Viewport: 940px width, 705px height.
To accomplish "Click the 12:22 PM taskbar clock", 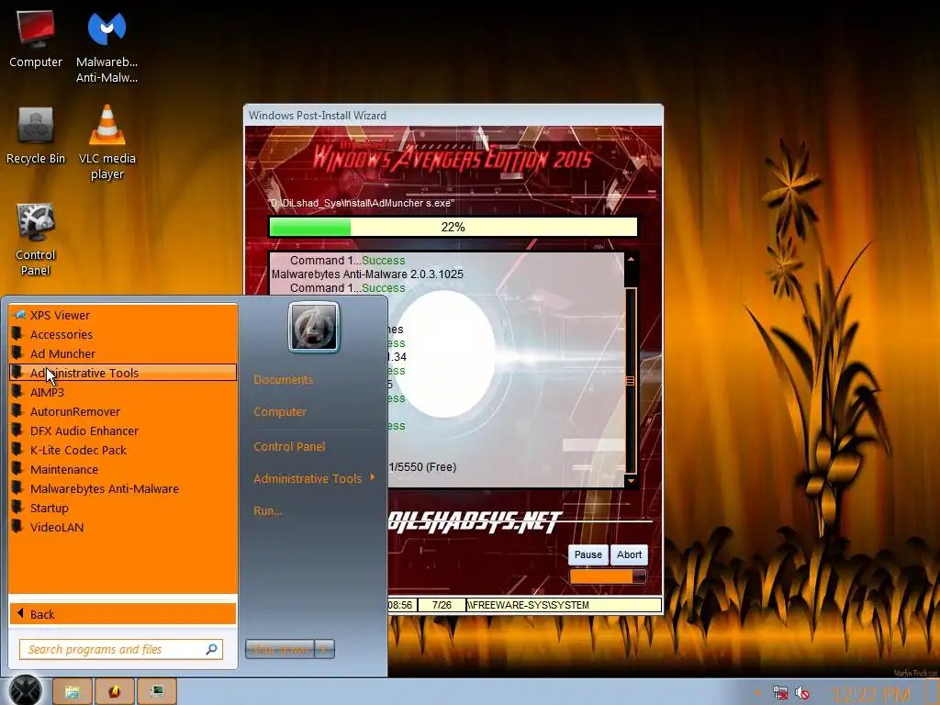I will (x=870, y=694).
